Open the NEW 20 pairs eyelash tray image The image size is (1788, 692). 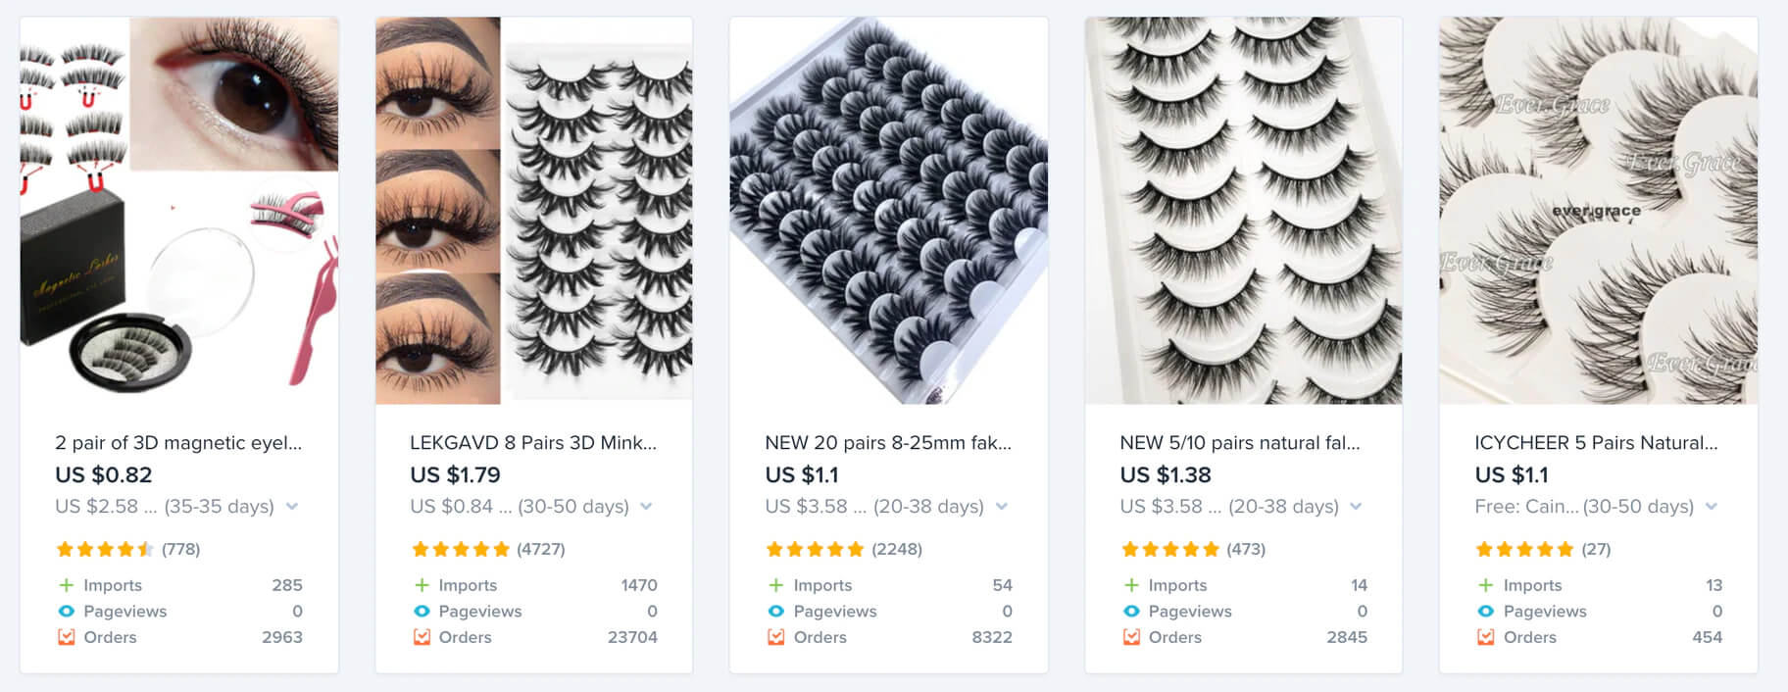(x=888, y=211)
